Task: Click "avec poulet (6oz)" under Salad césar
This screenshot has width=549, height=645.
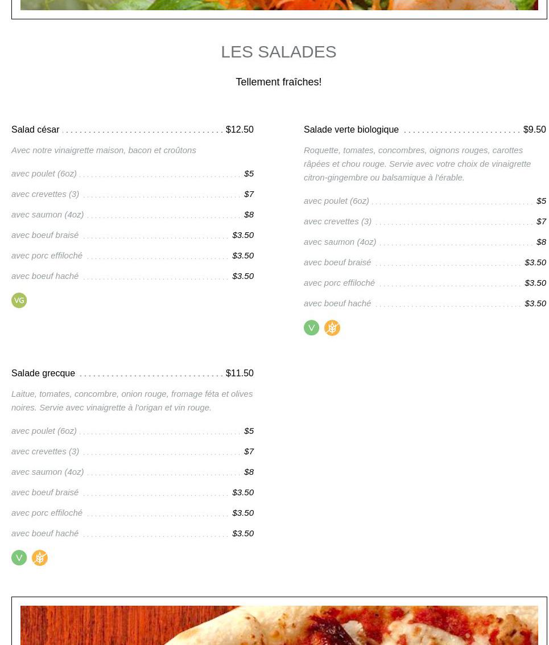Action: pyautogui.click(x=44, y=174)
